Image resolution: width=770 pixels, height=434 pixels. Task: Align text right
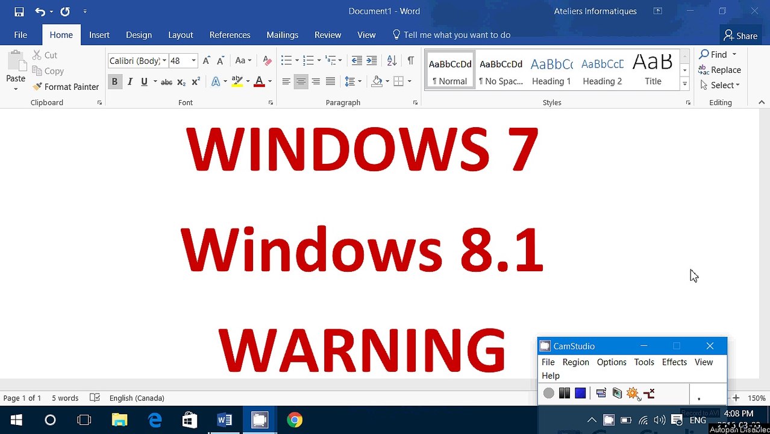click(316, 81)
